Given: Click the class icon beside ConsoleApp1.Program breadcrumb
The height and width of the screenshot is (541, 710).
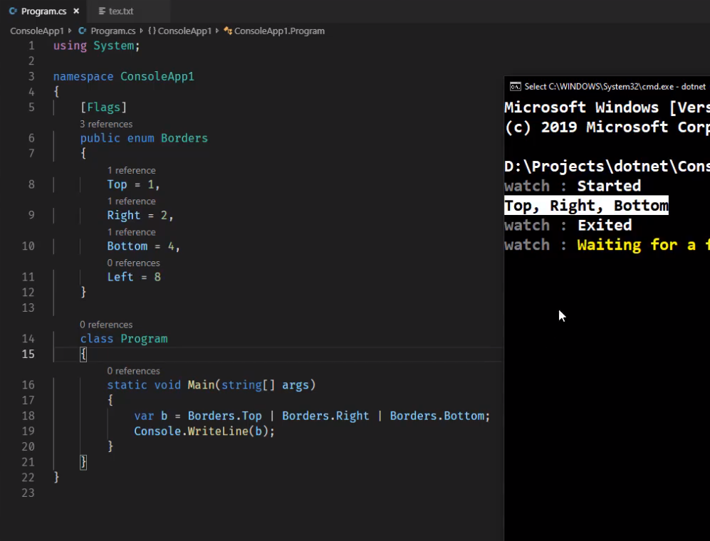Looking at the screenshot, I should coord(228,31).
